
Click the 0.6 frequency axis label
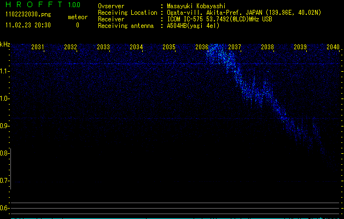[4, 208]
